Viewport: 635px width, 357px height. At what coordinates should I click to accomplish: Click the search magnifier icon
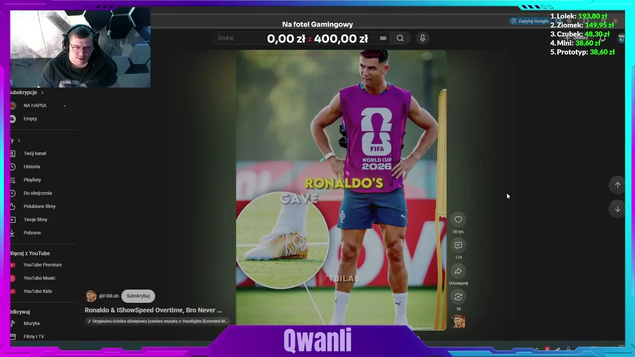(400, 38)
